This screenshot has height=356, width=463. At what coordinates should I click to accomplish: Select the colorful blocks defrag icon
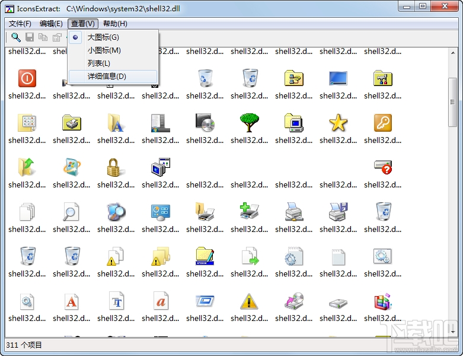(x=383, y=301)
